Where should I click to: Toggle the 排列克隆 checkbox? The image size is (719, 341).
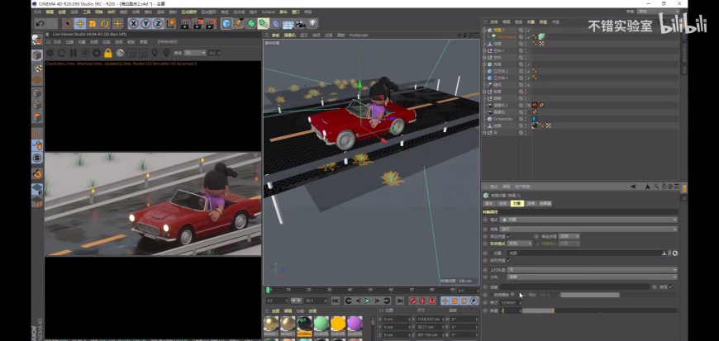click(x=509, y=261)
